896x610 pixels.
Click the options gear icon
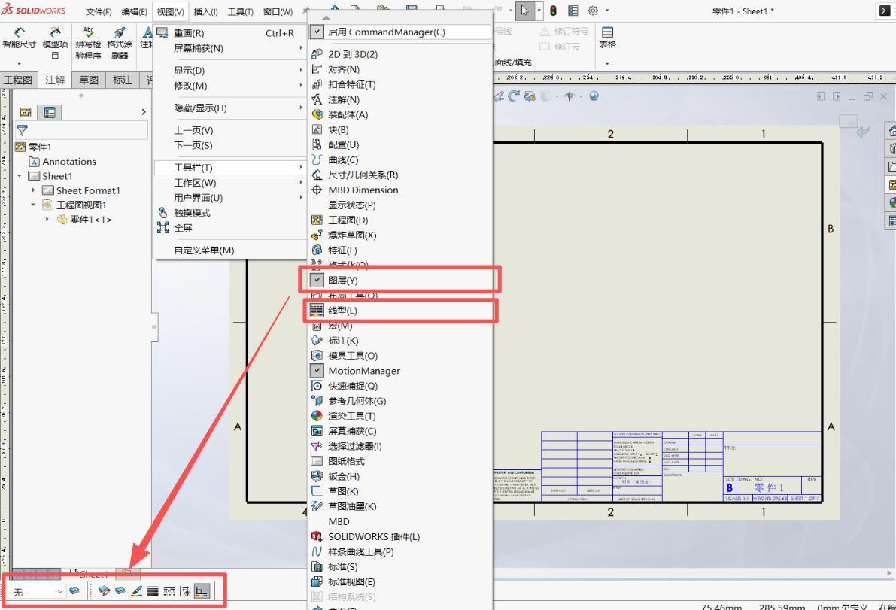[593, 11]
